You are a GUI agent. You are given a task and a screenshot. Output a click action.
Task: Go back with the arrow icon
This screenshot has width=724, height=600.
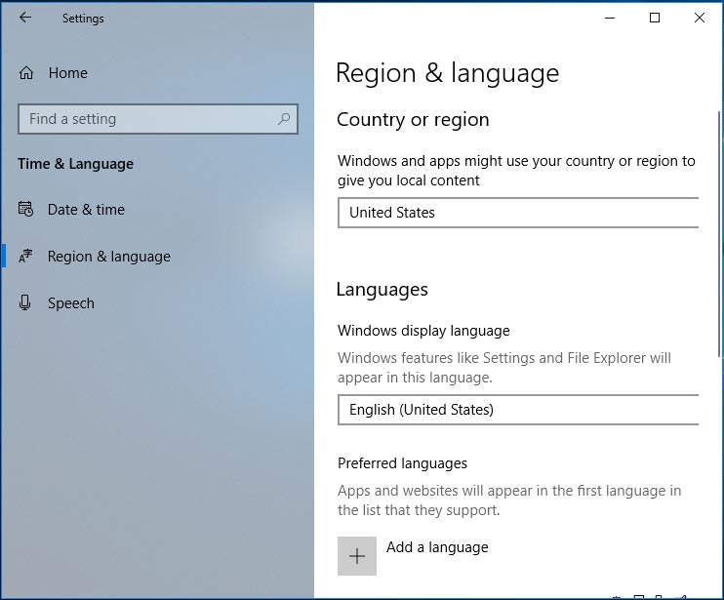(25, 18)
